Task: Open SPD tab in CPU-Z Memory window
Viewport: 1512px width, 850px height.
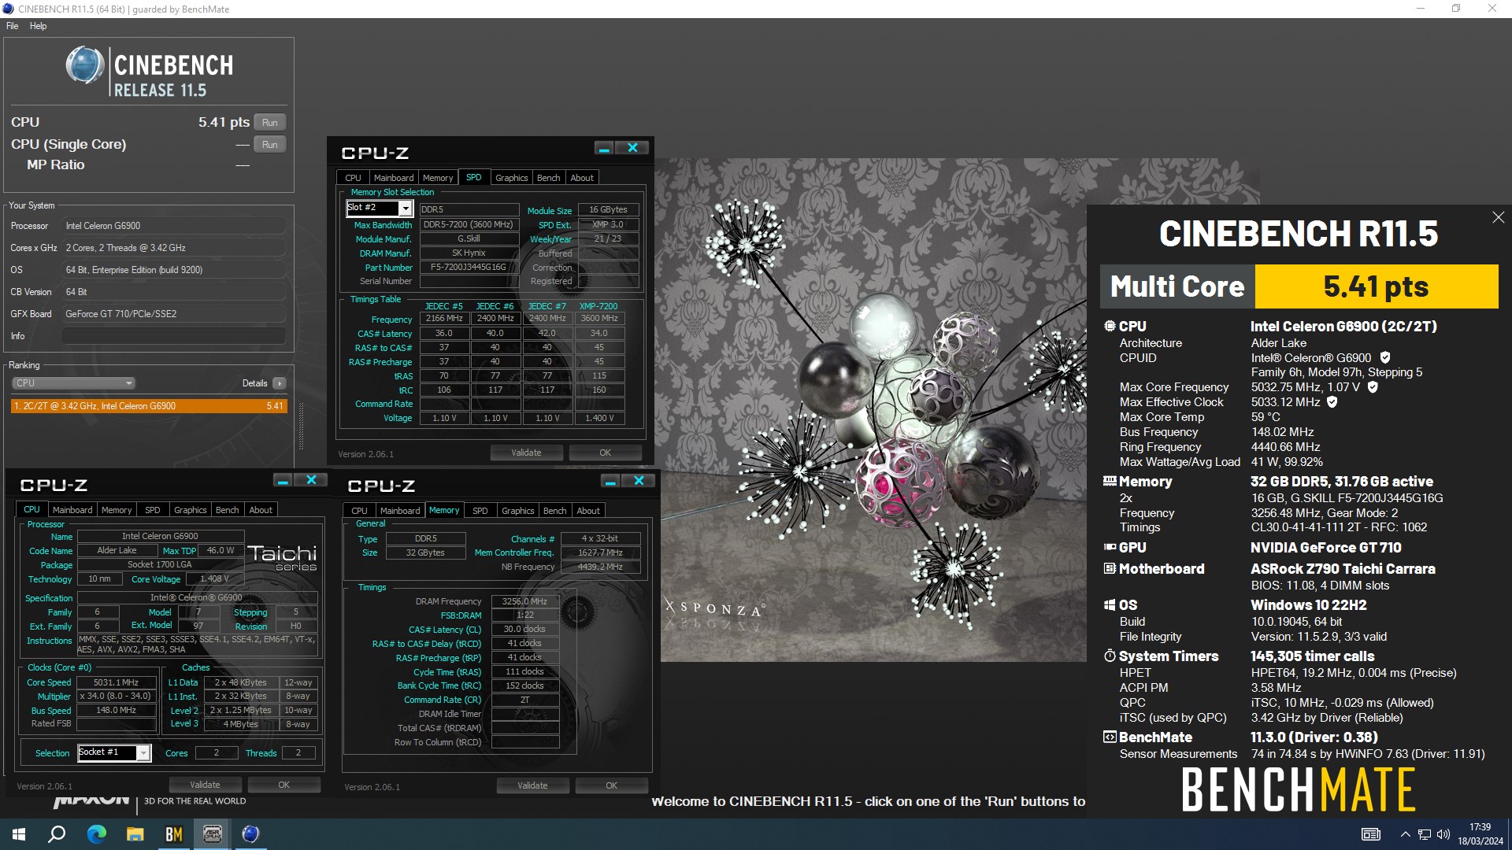Action: click(480, 511)
